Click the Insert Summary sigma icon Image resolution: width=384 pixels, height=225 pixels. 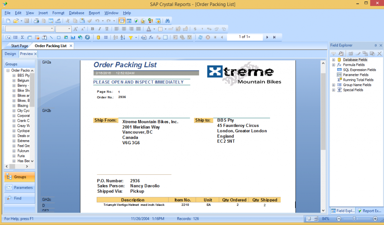pos(22,37)
